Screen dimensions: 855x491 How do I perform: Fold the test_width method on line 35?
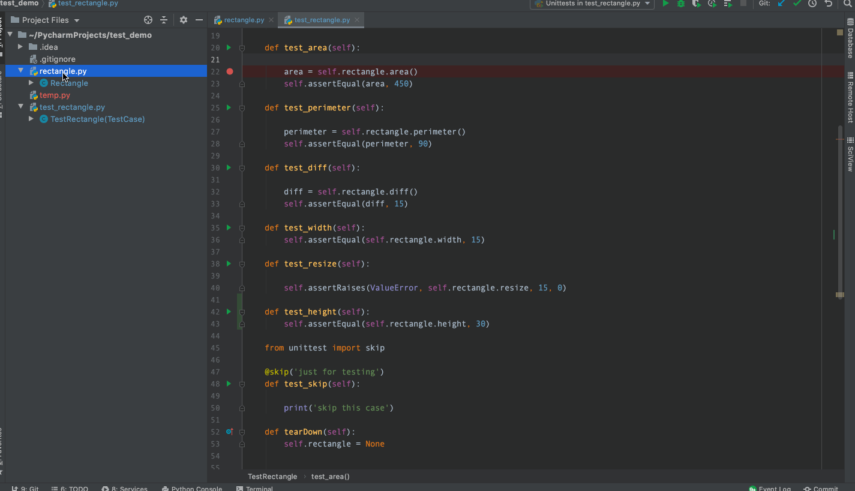242,227
